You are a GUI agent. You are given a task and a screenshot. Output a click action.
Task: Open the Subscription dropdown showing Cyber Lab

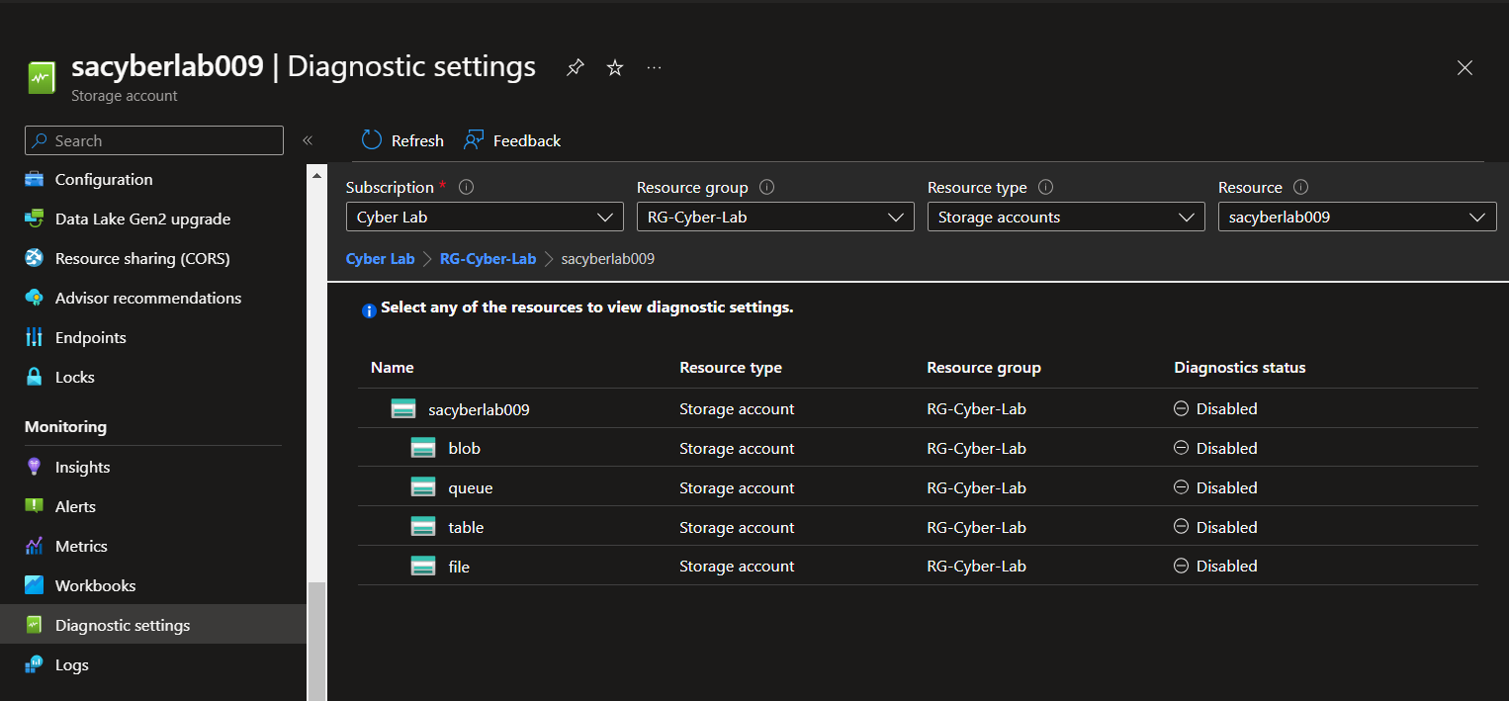(x=485, y=217)
